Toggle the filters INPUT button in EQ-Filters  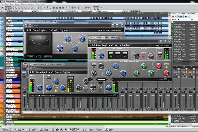click(143, 53)
